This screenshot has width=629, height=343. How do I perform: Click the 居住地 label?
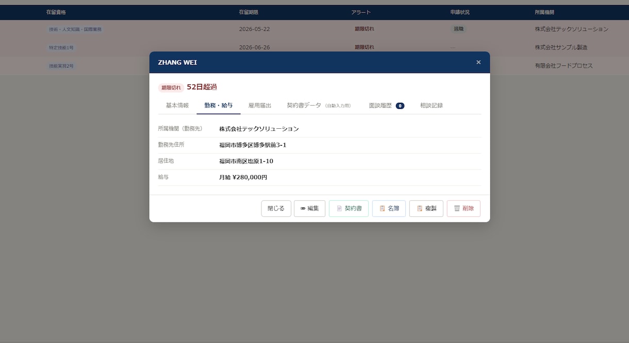[x=166, y=161]
